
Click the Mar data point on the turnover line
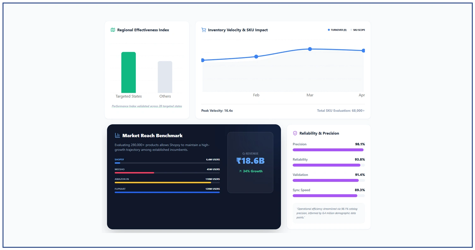(310, 49)
